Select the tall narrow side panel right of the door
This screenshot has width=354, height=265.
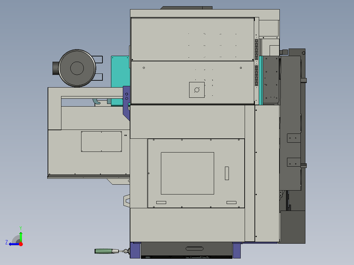pyautogui.click(x=250, y=173)
